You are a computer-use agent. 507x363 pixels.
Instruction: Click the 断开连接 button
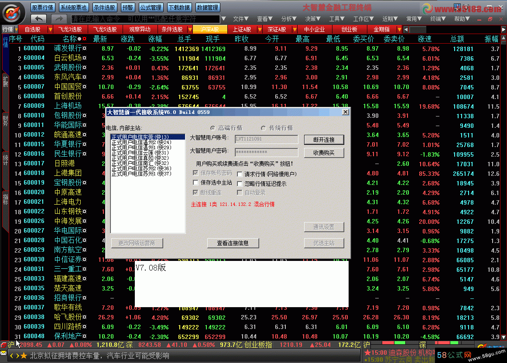pyautogui.click(x=324, y=140)
